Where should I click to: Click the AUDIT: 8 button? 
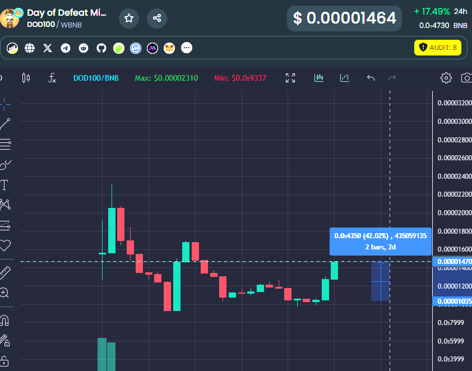point(437,48)
